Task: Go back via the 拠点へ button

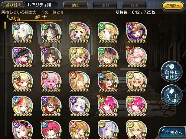Action: (x=173, y=132)
